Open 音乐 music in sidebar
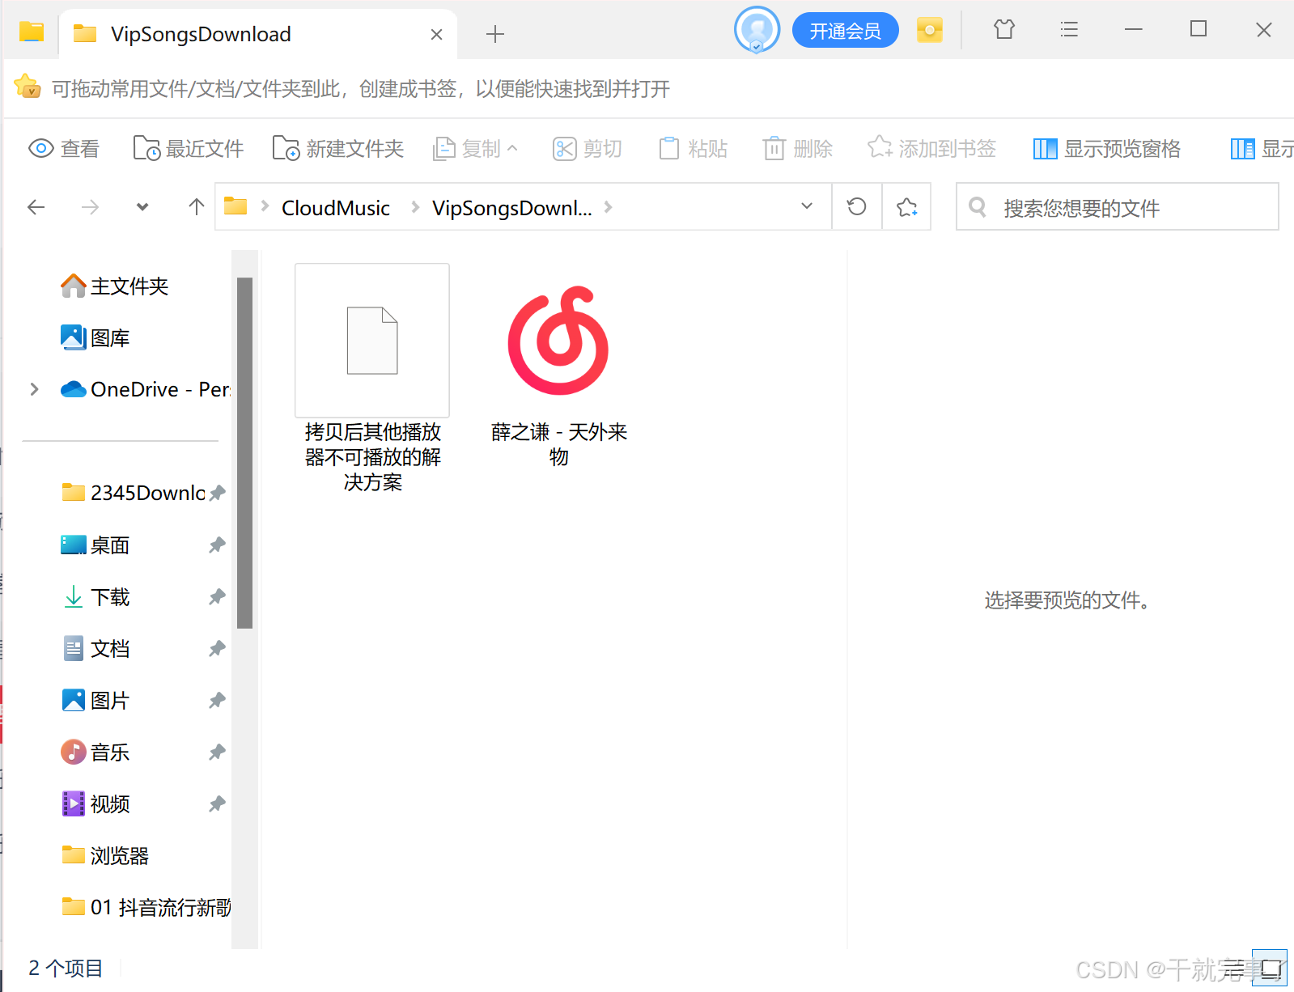 (x=95, y=752)
